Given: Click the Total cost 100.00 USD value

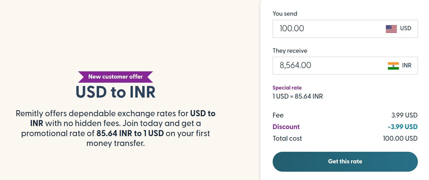Looking at the screenshot, I should pos(400,138).
